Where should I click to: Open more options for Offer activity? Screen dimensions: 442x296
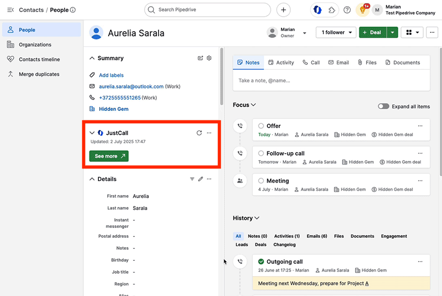[420, 126]
